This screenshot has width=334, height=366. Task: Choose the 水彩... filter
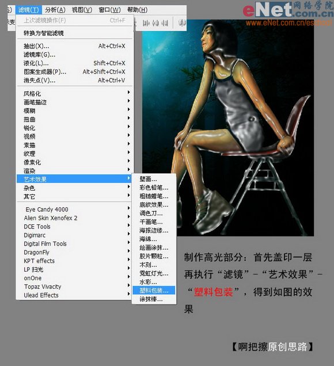click(x=154, y=282)
